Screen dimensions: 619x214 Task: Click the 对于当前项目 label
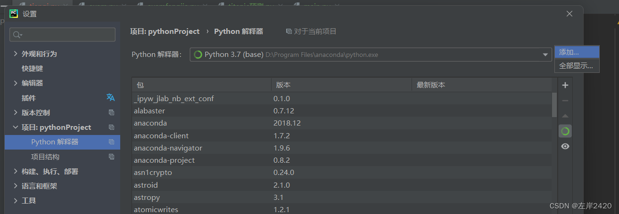point(315,32)
